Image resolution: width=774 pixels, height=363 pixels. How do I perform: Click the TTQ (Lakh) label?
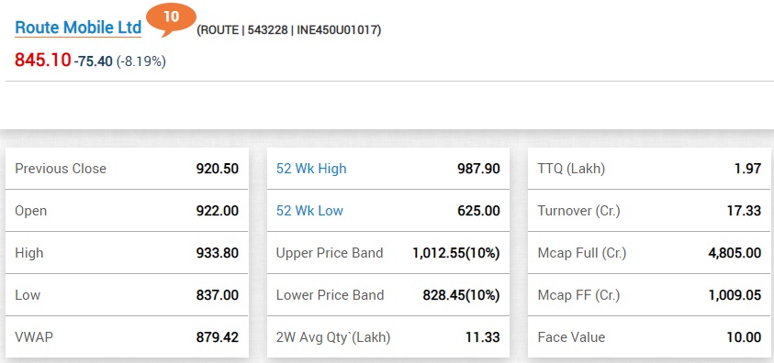571,169
